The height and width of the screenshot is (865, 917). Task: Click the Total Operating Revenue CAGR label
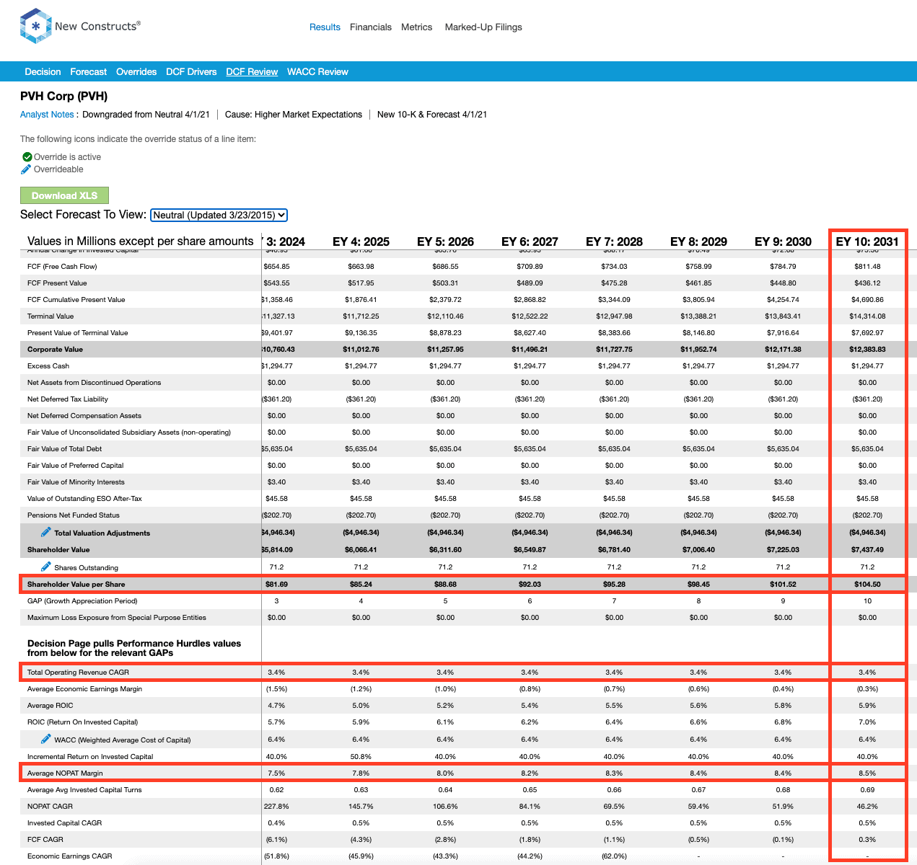78,673
